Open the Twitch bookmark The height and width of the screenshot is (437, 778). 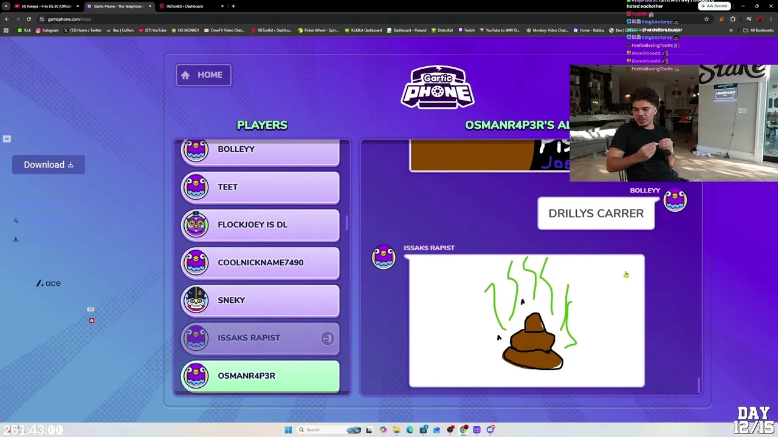(467, 30)
